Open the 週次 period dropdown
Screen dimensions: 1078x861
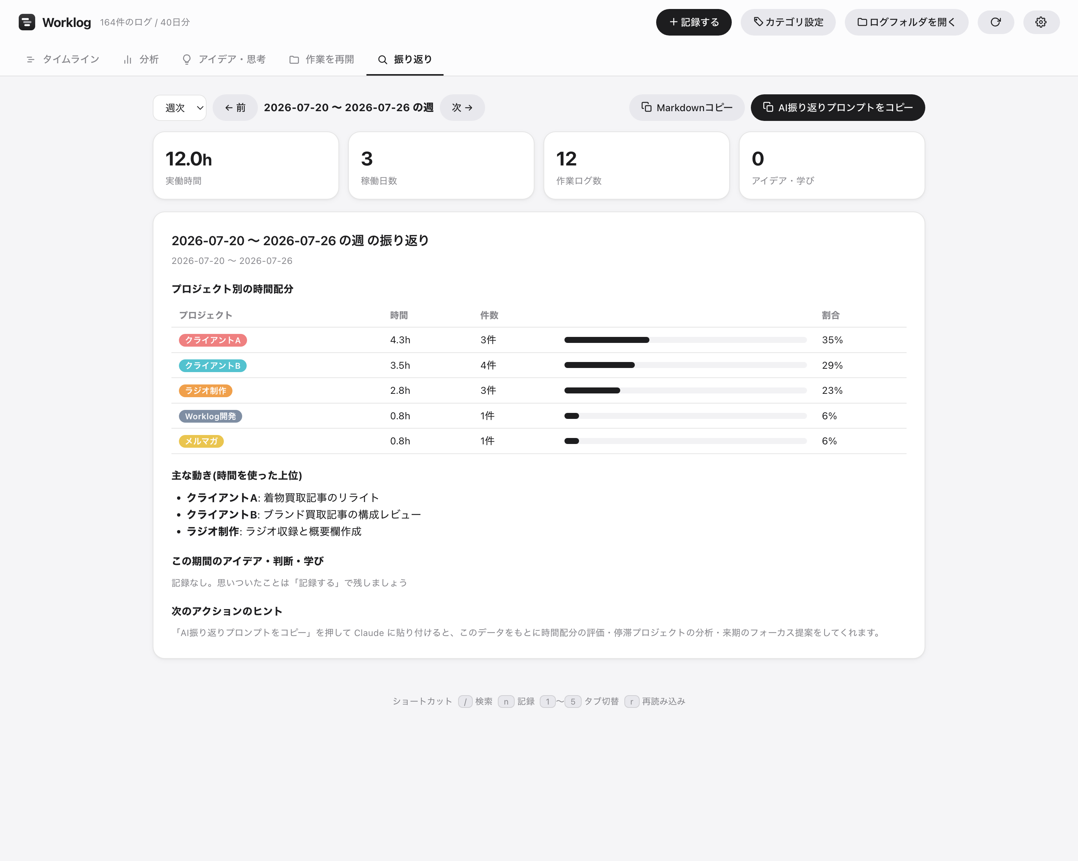(180, 107)
